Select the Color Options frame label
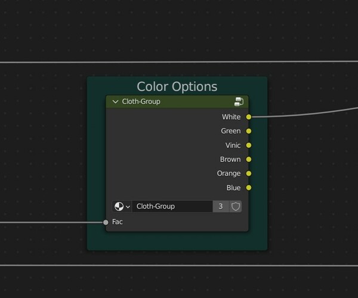The width and height of the screenshot is (358, 298). coord(177,87)
